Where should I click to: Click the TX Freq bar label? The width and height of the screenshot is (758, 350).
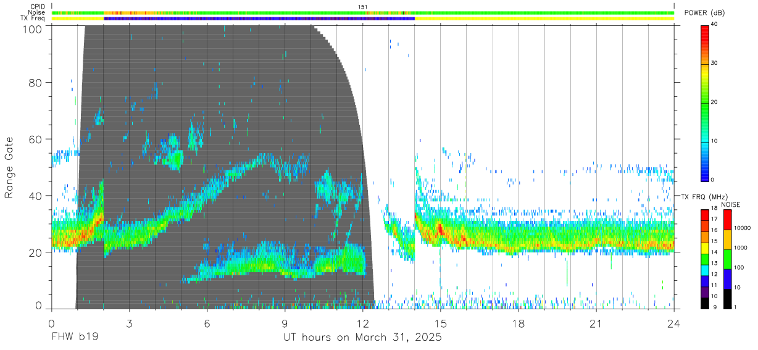coord(34,19)
